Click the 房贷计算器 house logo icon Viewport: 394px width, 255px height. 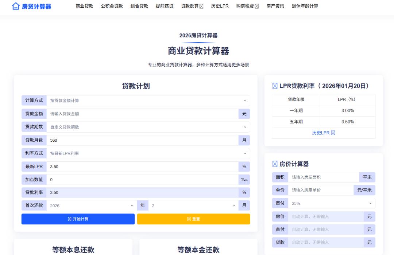pyautogui.click(x=16, y=6)
